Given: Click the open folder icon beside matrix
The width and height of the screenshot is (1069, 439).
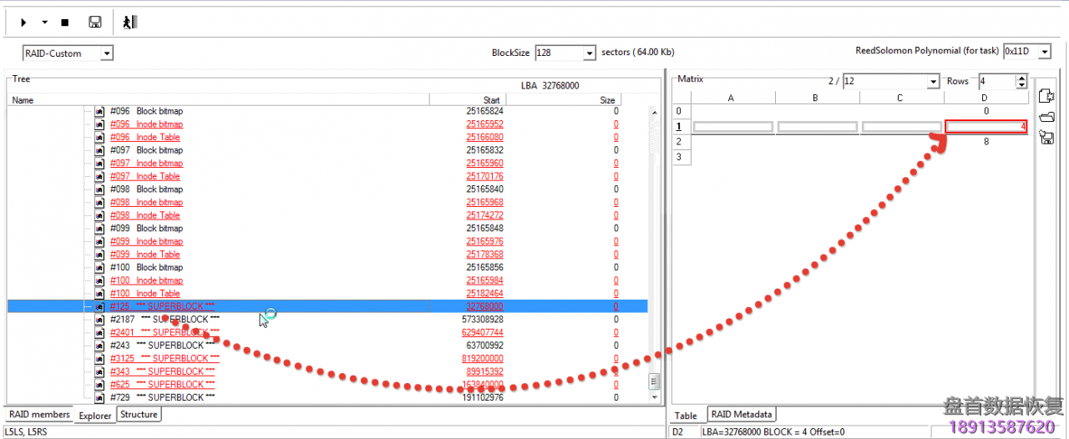Looking at the screenshot, I should 1046,117.
